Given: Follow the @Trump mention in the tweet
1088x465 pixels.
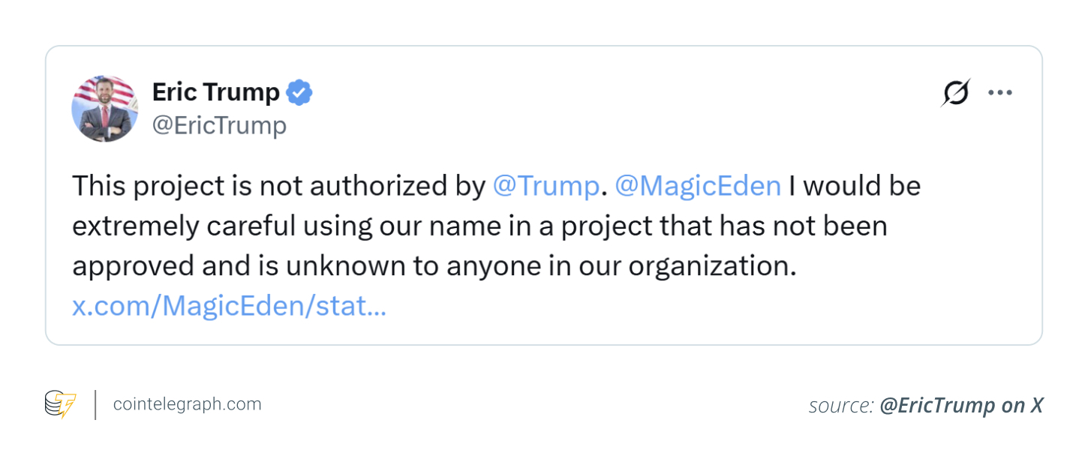Looking at the screenshot, I should coord(546,186).
